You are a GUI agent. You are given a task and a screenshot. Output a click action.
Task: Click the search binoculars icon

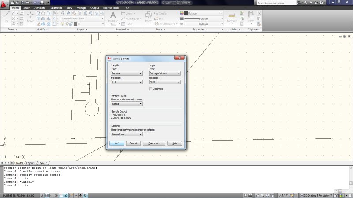tap(299, 3)
